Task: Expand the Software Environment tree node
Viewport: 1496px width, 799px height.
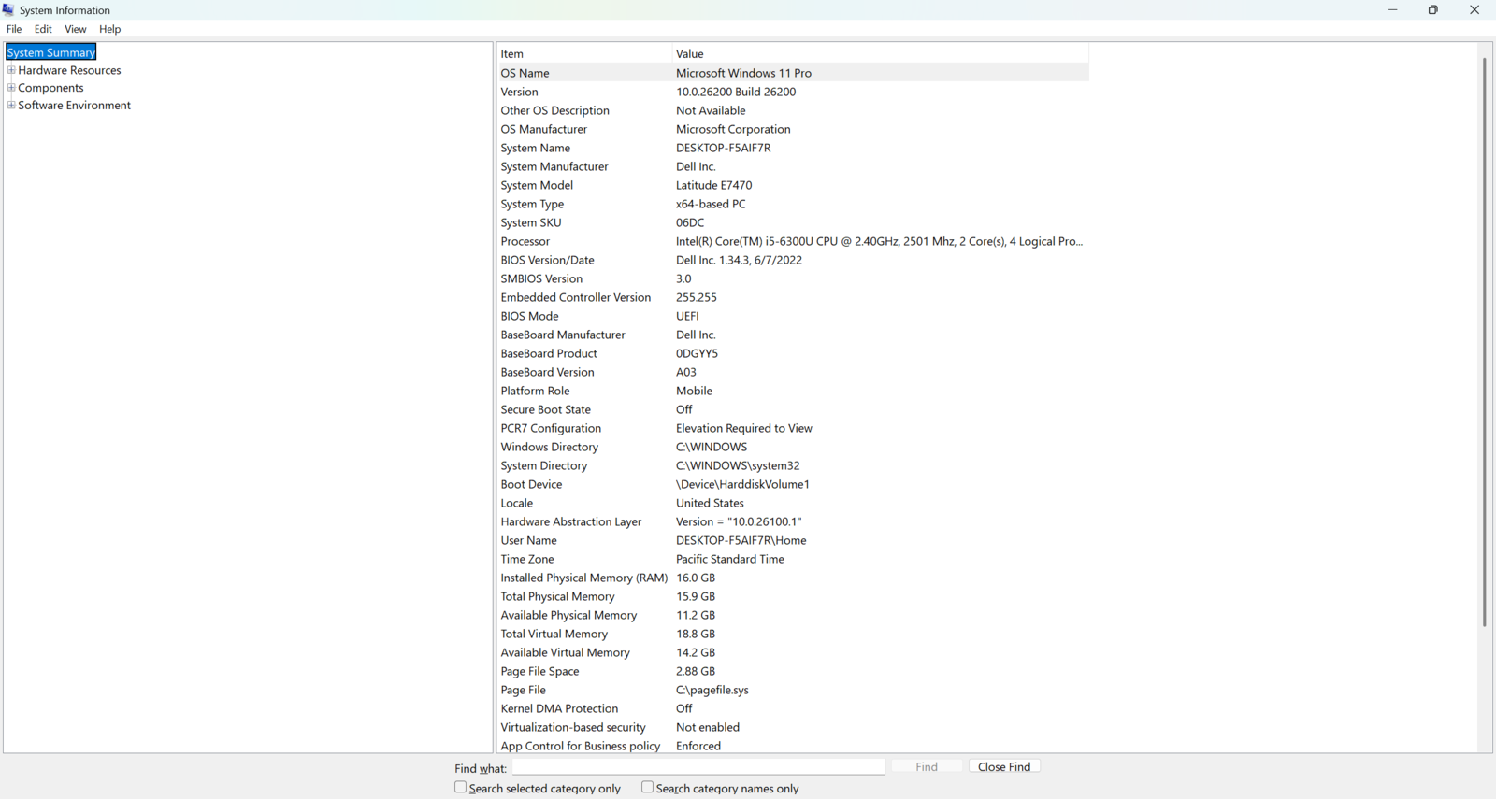Action: [x=11, y=106]
